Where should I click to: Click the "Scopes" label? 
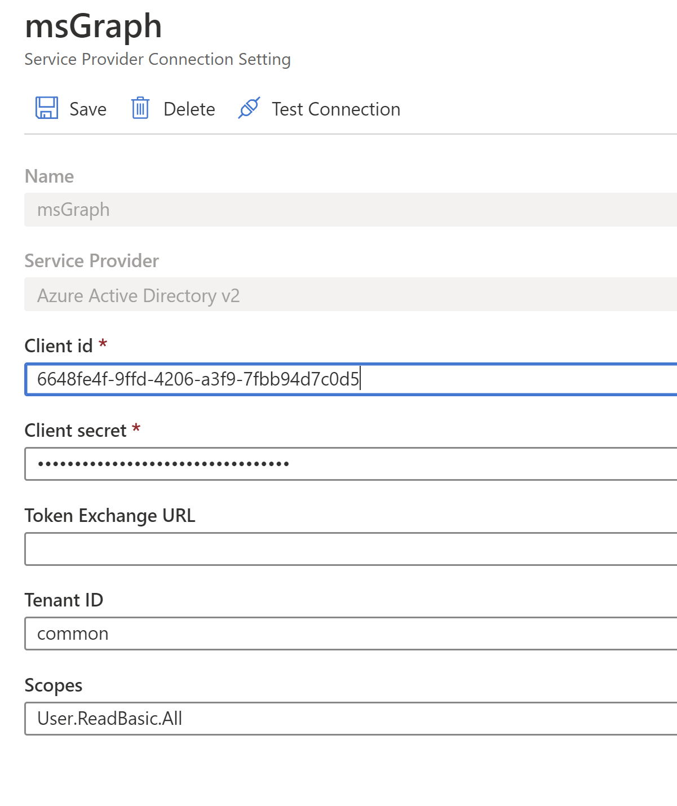[53, 685]
